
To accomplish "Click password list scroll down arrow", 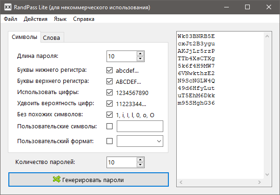I will point(267,175).
